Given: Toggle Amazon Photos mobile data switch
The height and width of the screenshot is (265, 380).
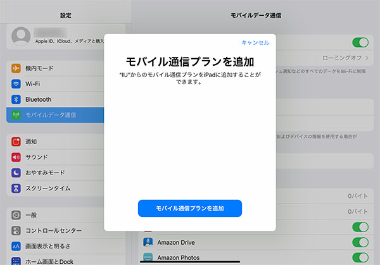Looking at the screenshot, I should [x=360, y=258].
